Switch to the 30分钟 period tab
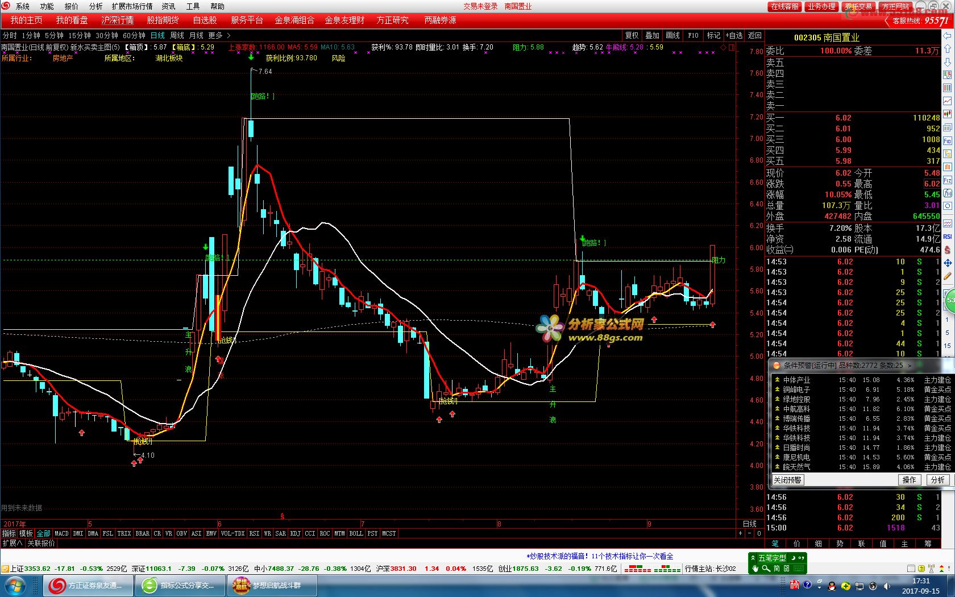The width and height of the screenshot is (955, 597). 106,35
